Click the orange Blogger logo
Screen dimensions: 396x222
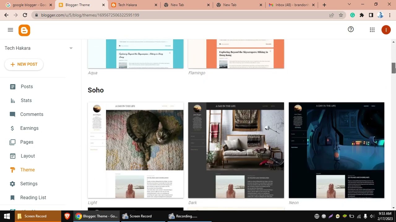click(24, 30)
